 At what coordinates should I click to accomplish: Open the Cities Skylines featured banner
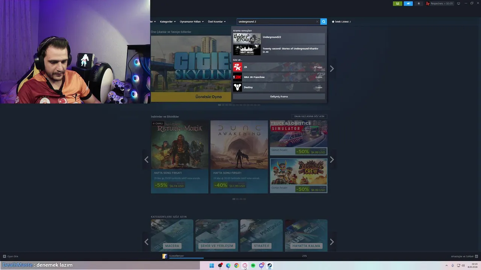coord(191,69)
